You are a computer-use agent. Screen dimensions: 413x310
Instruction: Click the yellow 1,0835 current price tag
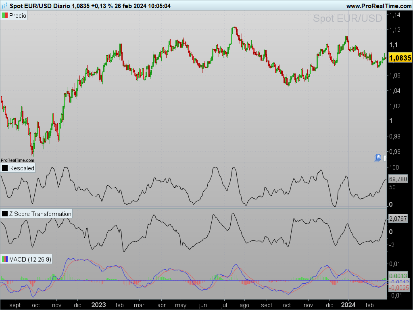tap(400, 58)
